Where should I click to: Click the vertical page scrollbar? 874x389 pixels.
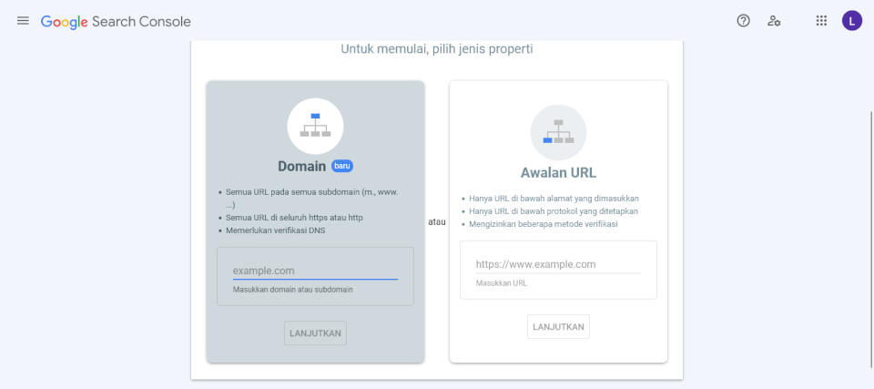click(x=871, y=240)
